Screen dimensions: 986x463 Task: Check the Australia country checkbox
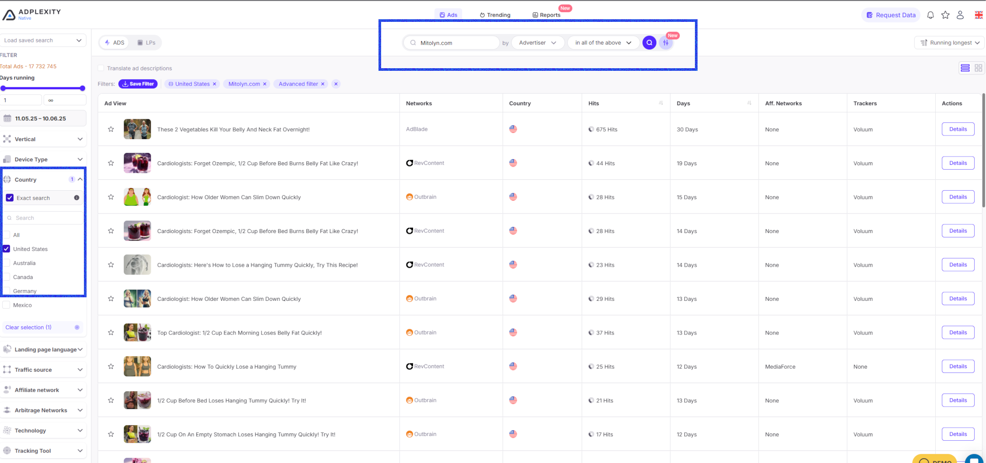[7, 263]
